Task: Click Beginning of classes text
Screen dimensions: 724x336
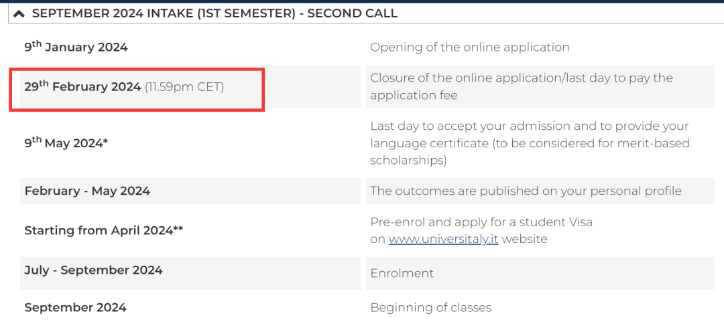Action: pos(431,307)
